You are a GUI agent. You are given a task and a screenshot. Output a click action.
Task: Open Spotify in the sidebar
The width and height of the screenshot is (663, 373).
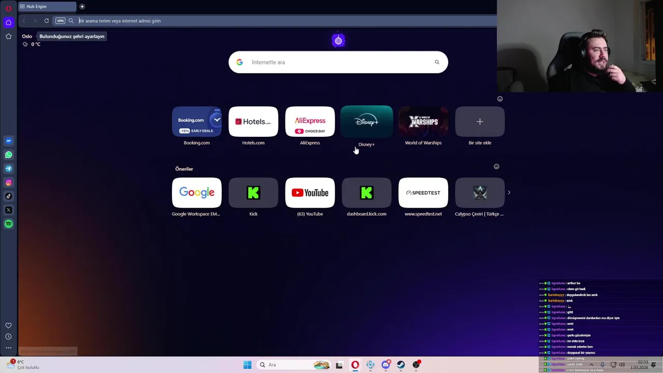click(x=8, y=224)
